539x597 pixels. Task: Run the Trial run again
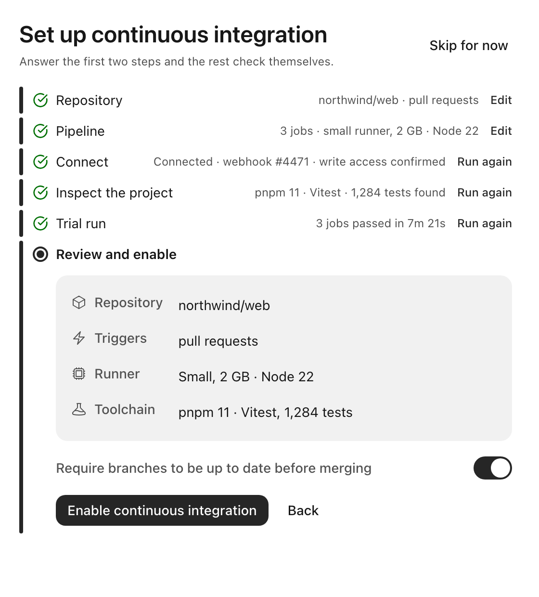(x=485, y=223)
